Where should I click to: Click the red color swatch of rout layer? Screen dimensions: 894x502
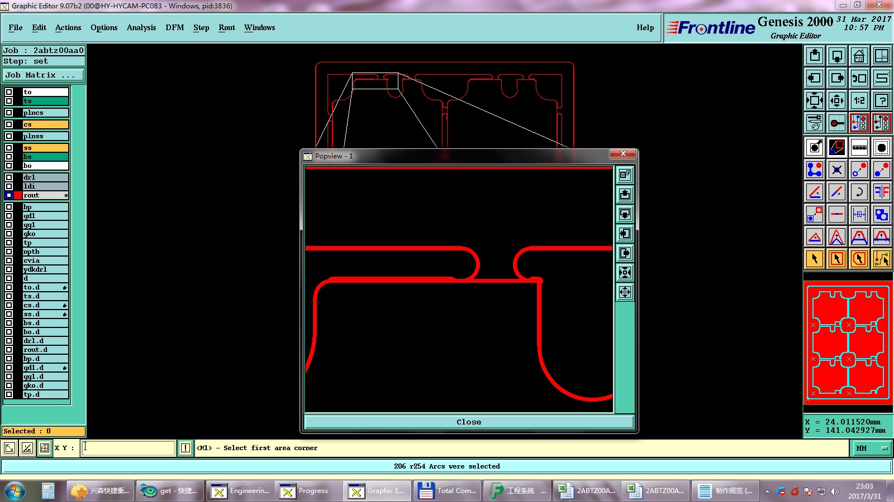18,195
